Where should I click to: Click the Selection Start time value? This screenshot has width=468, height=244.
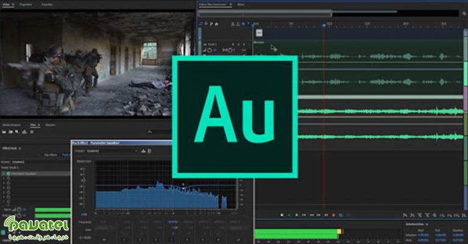424,235
